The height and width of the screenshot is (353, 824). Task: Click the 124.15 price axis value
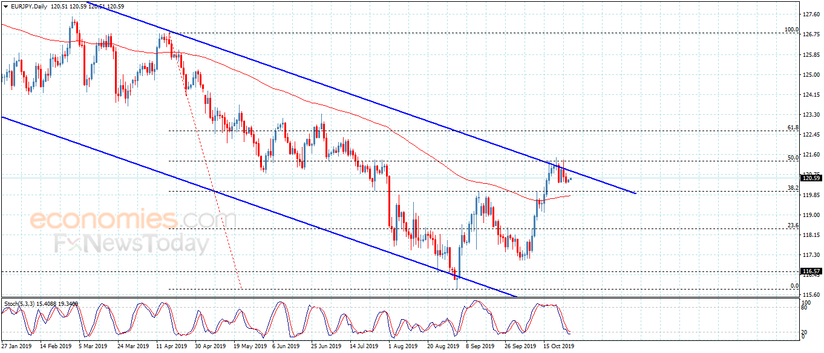pos(811,95)
